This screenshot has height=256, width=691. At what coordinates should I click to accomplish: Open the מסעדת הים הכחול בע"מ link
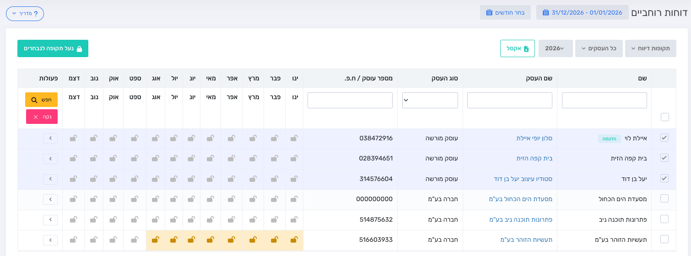(521, 199)
